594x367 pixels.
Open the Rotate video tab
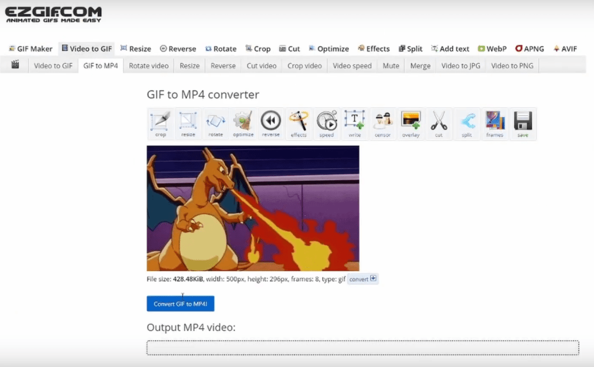[x=148, y=66]
